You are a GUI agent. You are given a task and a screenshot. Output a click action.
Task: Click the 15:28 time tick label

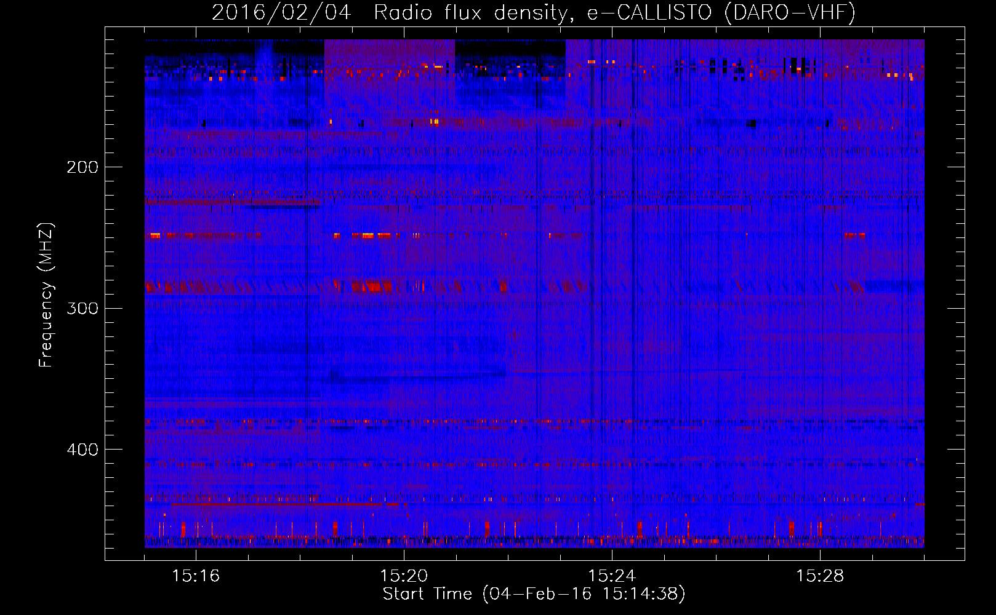820,576
